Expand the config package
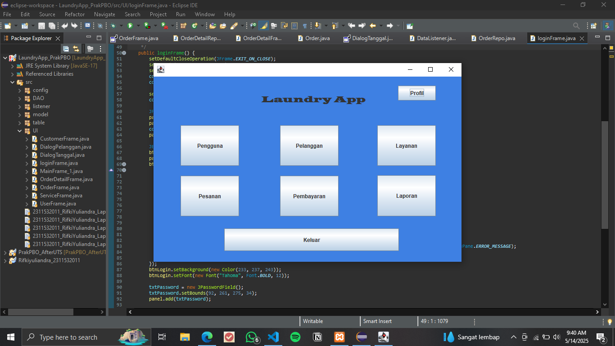Viewport: 615px width, 346px height. pyautogui.click(x=20, y=90)
